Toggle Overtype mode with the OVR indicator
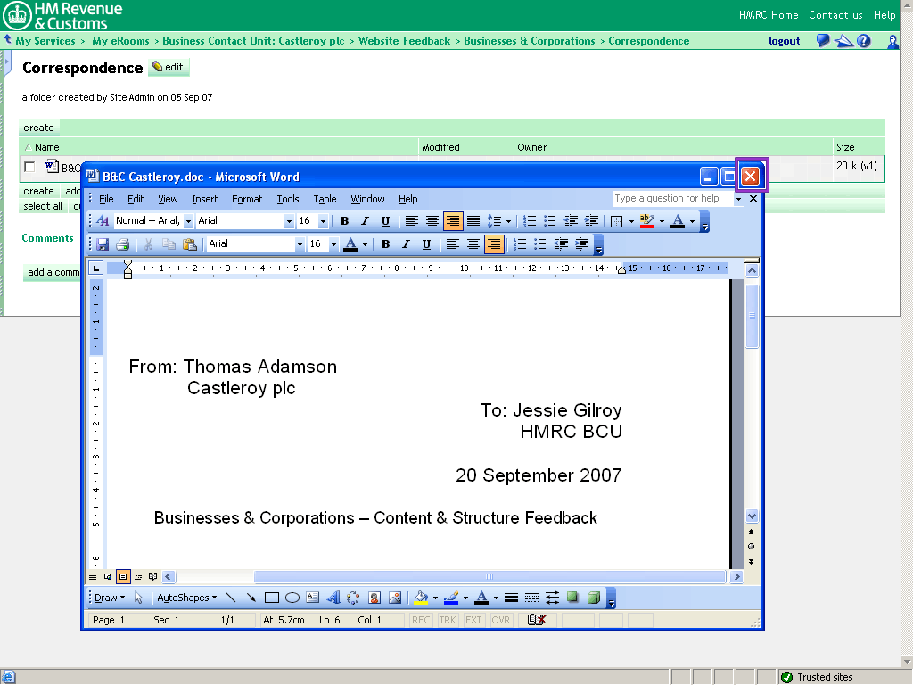913x685 pixels. click(500, 620)
